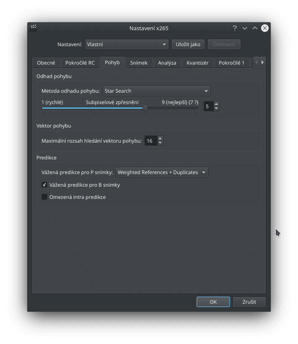The image size is (298, 344).
Task: Click the downward chevron minimize icon
Action: [x=245, y=28]
